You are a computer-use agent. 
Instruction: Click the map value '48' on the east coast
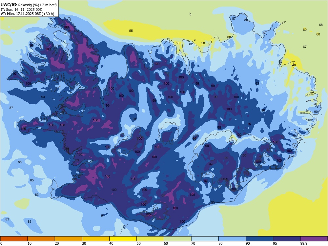[294, 65]
